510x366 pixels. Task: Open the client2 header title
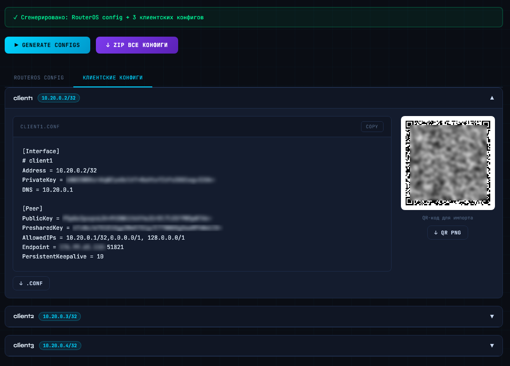point(24,316)
